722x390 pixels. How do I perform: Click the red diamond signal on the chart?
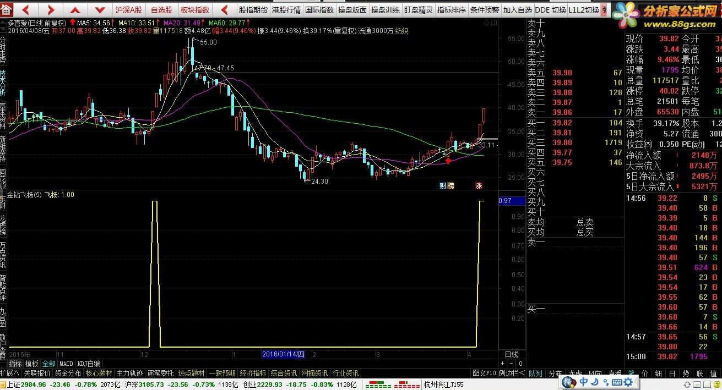click(448, 161)
